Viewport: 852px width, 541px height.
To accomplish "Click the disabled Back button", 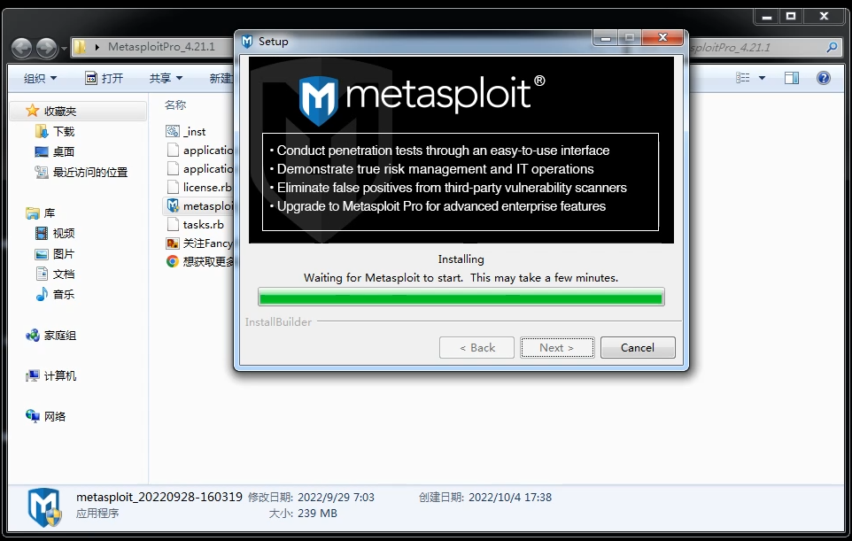I will 476,348.
